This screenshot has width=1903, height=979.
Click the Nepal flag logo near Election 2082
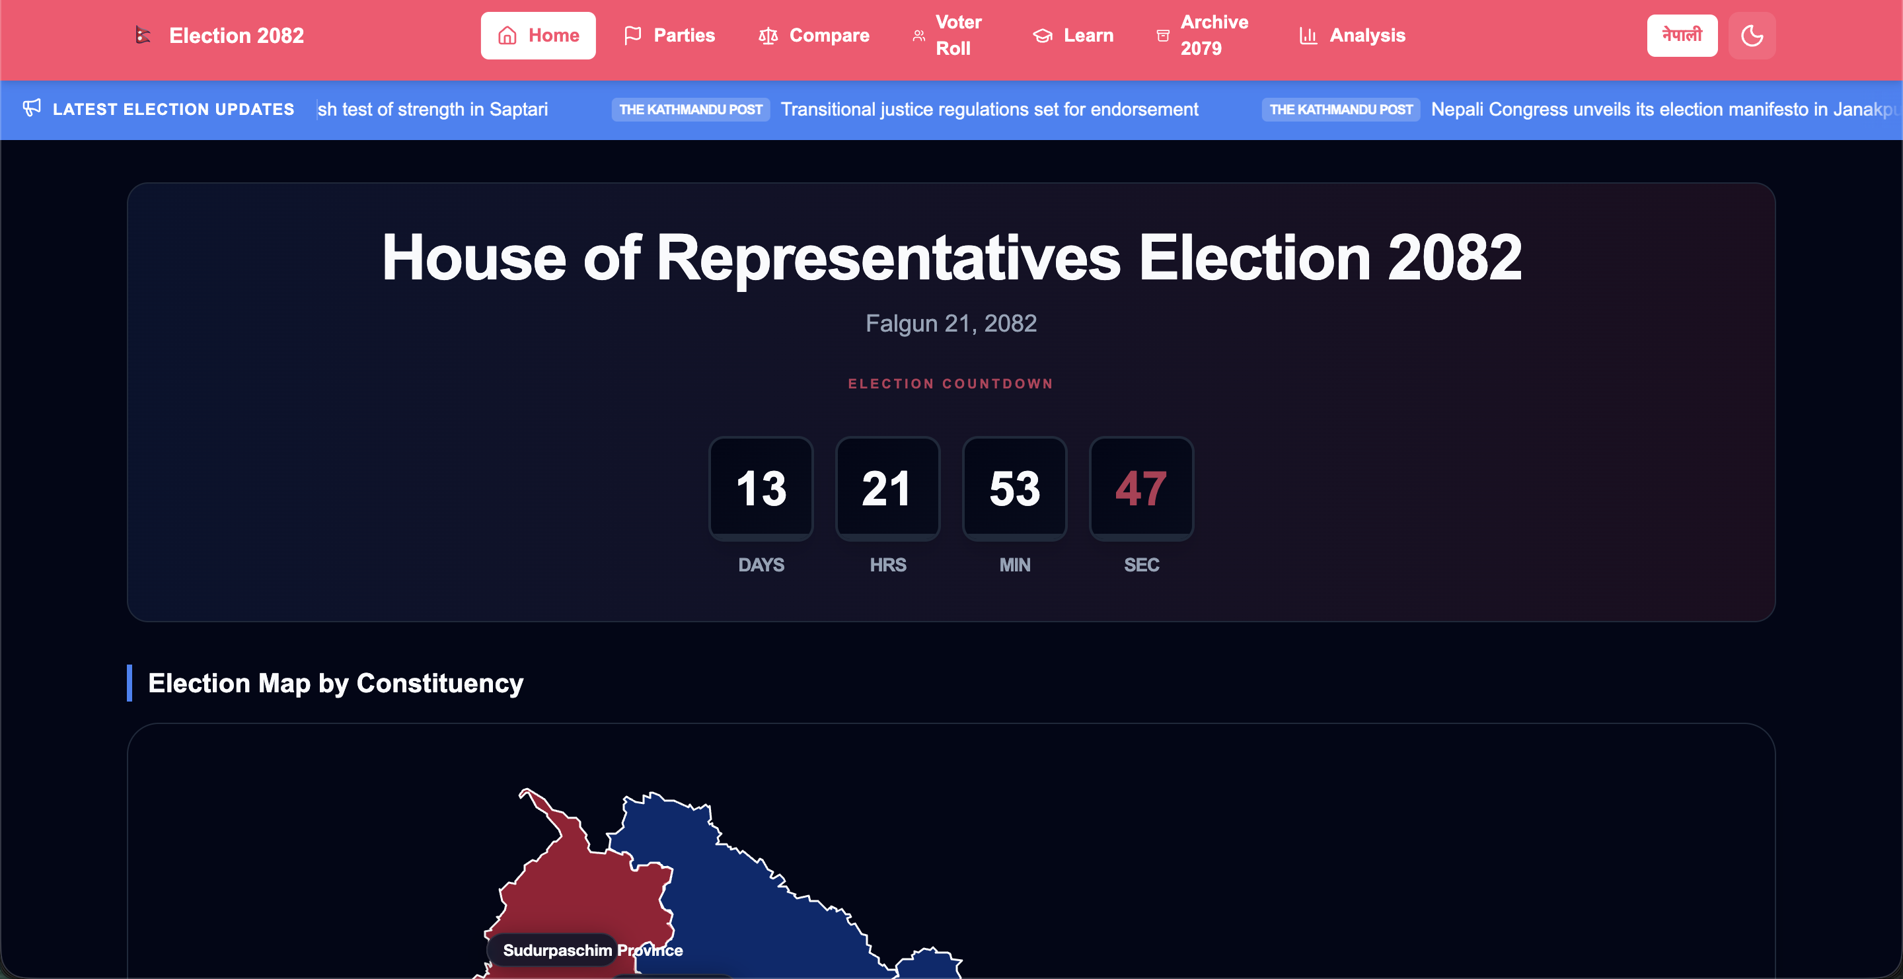[142, 35]
